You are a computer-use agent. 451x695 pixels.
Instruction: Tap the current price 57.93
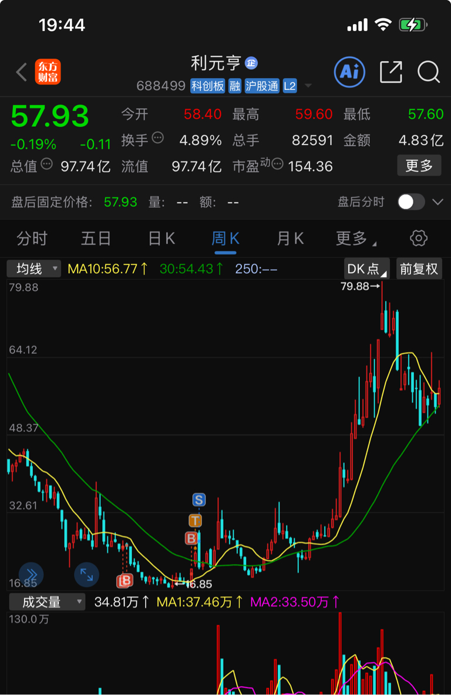pos(50,116)
